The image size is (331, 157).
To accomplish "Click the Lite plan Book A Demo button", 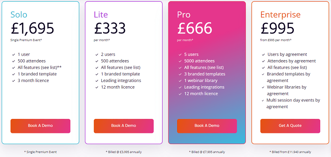I will pyautogui.click(x=124, y=126).
